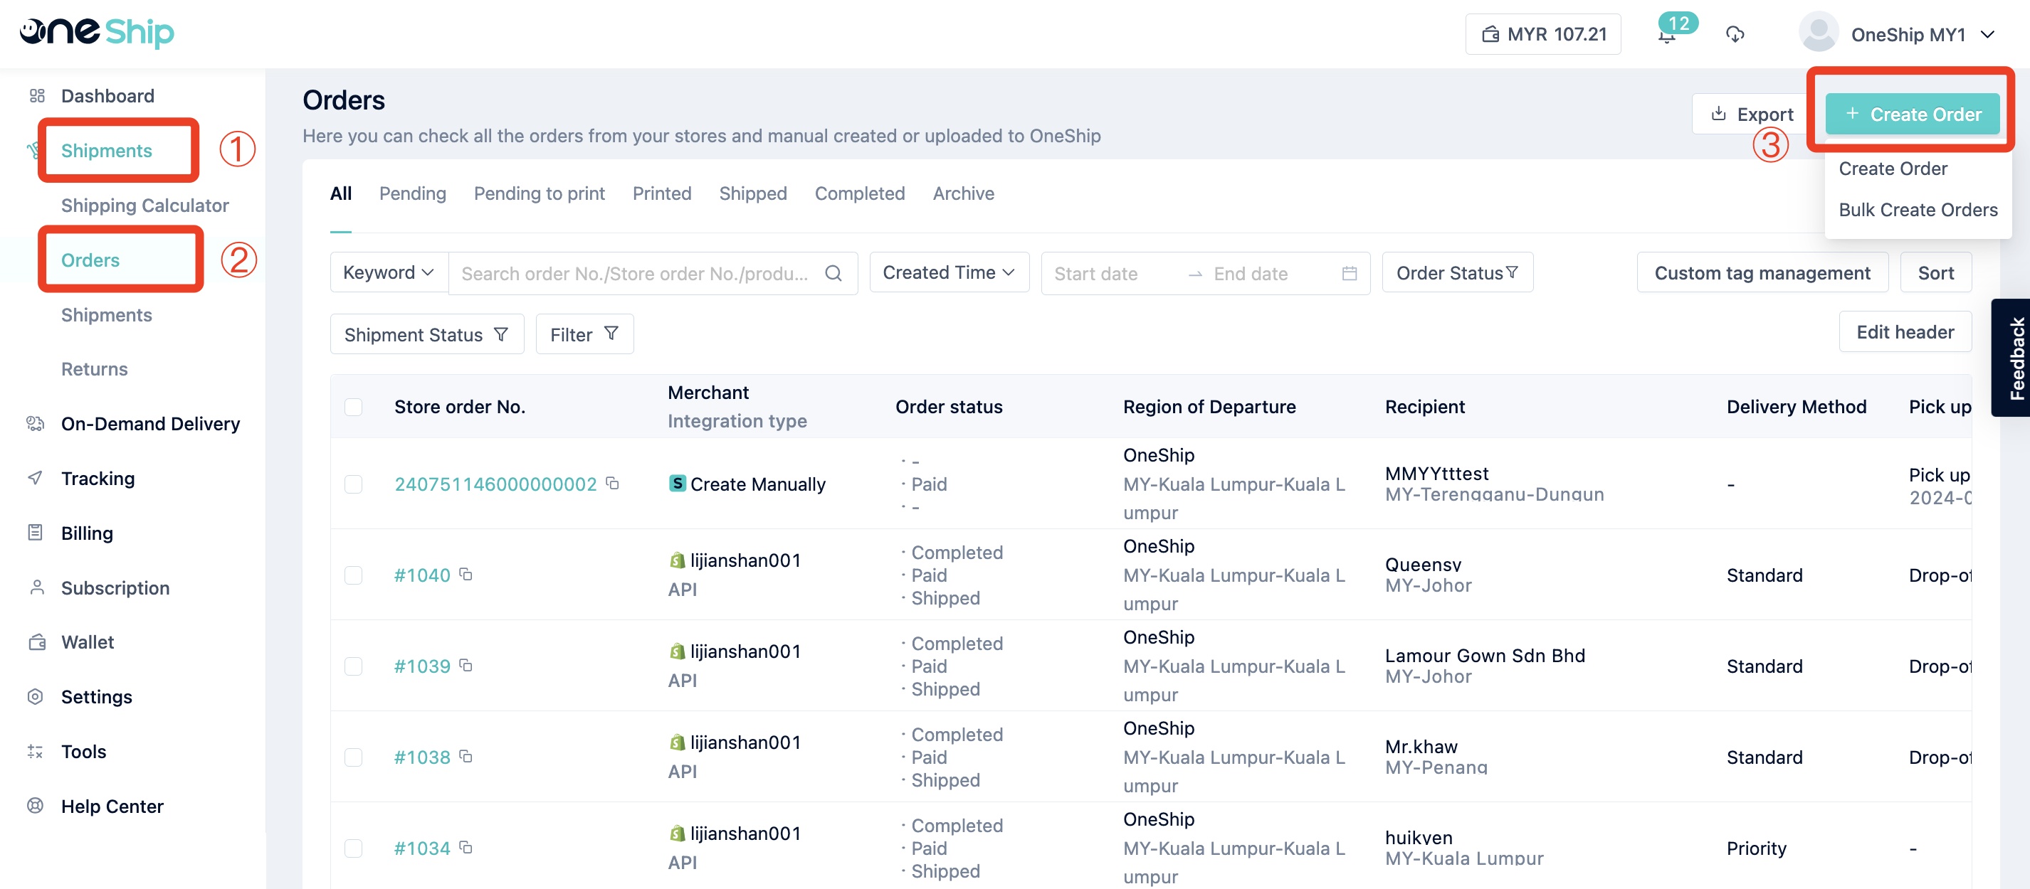Select checkbox for order #1039
Screen dimensions: 2030x889
[x=353, y=666]
